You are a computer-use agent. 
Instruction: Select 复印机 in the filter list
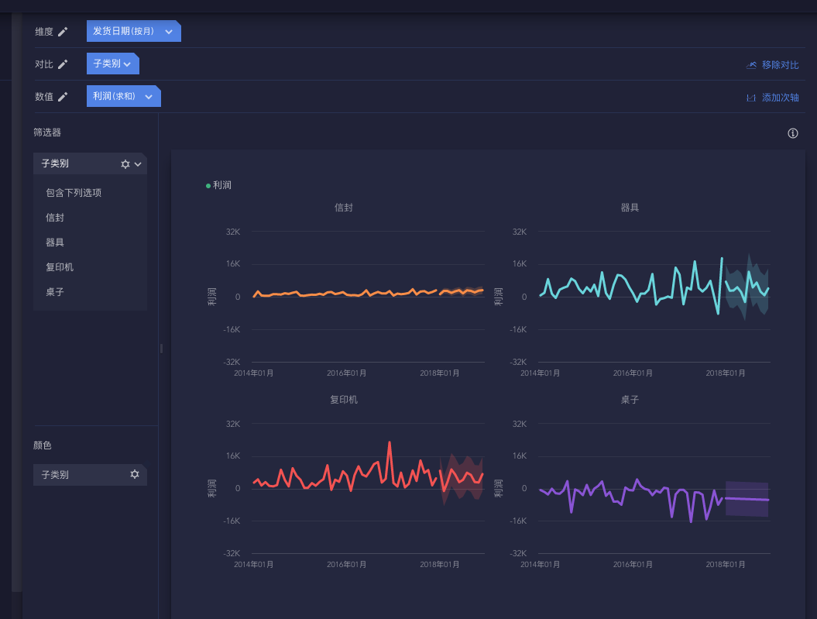click(60, 267)
